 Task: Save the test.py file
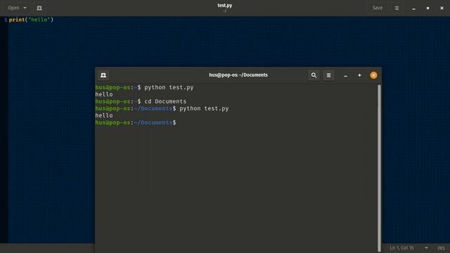tap(377, 8)
